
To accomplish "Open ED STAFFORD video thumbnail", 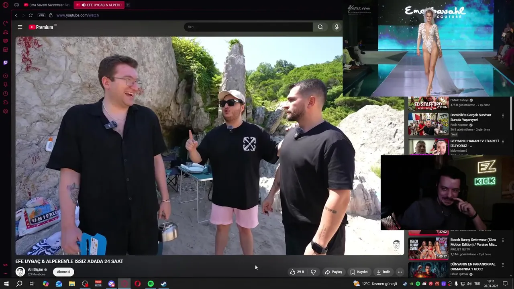I will coord(428,104).
